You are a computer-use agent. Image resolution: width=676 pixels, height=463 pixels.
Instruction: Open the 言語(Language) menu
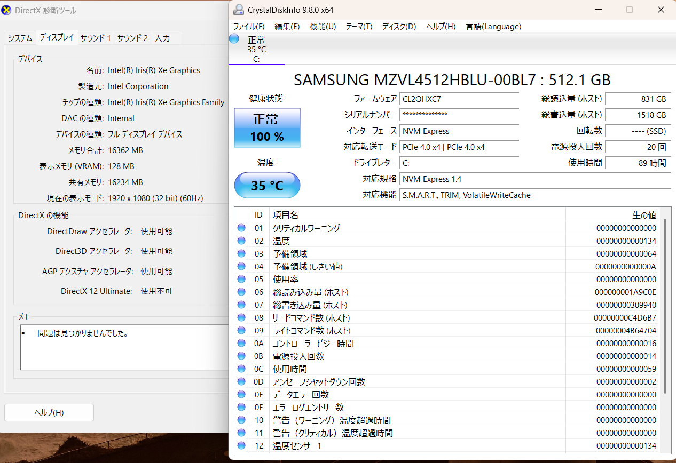493,26
